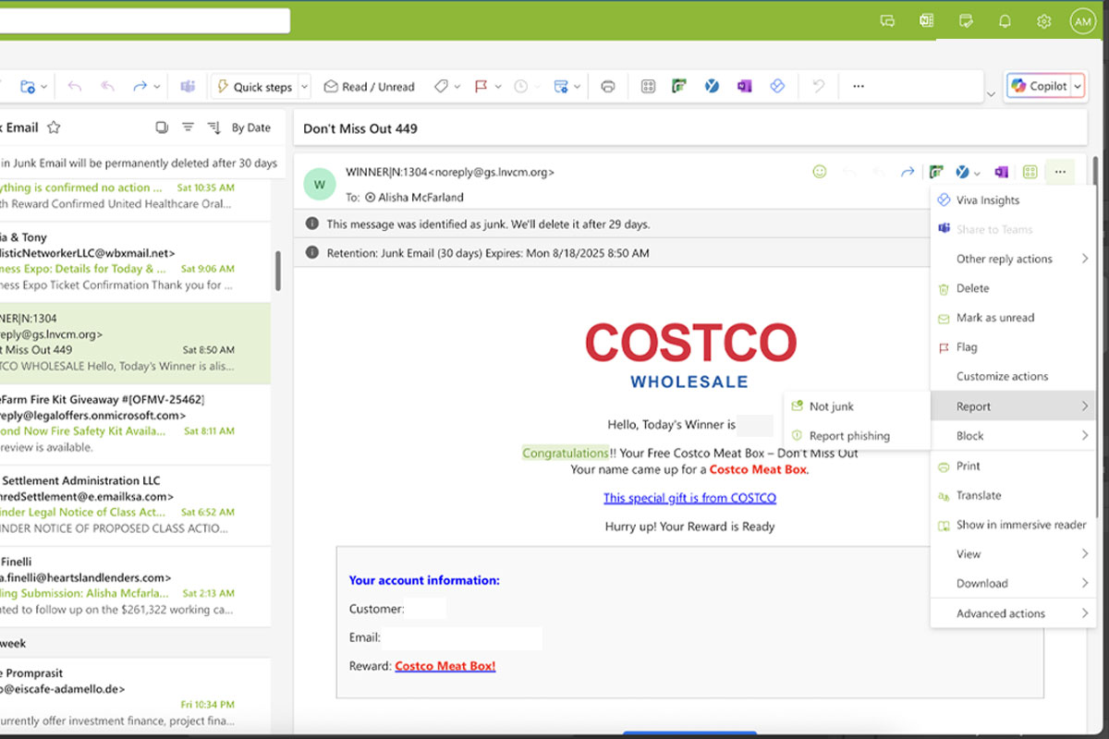Open the notifications bell
Image resolution: width=1109 pixels, height=739 pixels.
(x=1005, y=20)
